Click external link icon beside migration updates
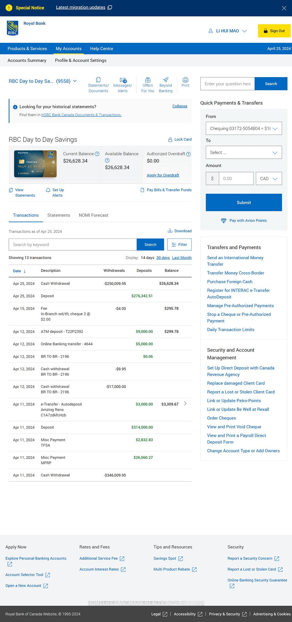292x622 pixels. pos(110,7)
